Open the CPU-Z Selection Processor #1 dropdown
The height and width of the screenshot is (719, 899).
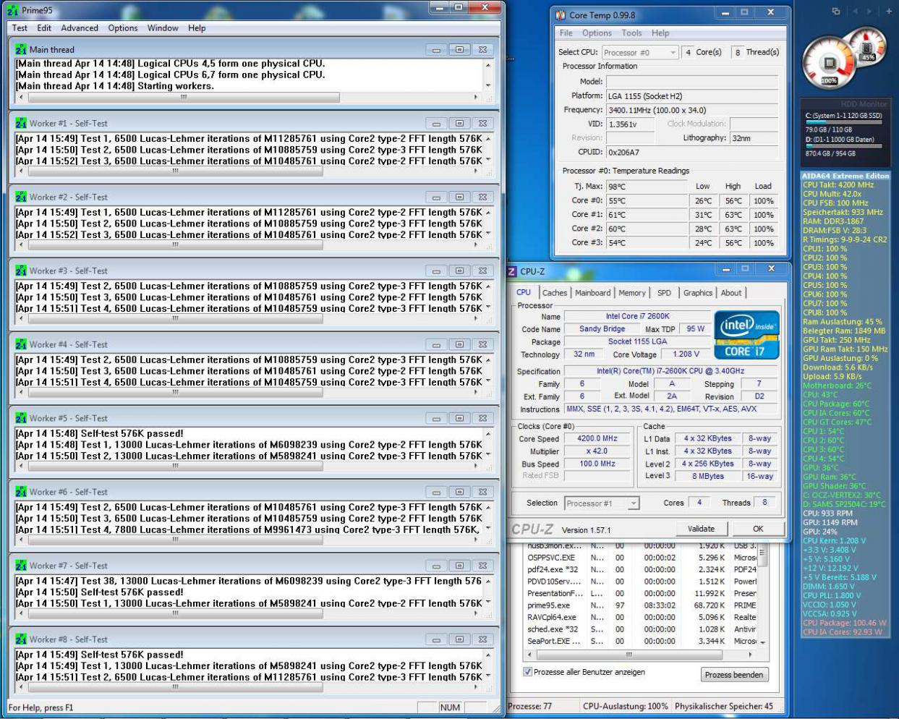pos(602,503)
